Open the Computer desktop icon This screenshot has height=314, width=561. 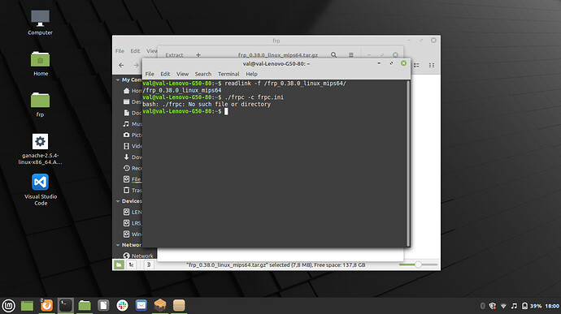(40, 23)
